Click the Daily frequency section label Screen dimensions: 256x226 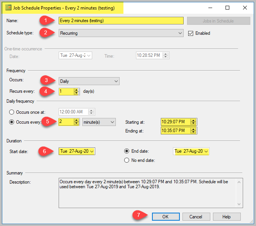pos(20,101)
